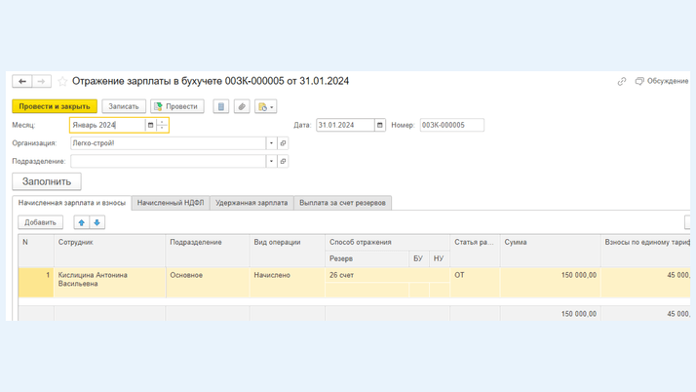Open calendar picker for Месяц field
Image resolution: width=696 pixels, height=392 pixels.
point(150,125)
